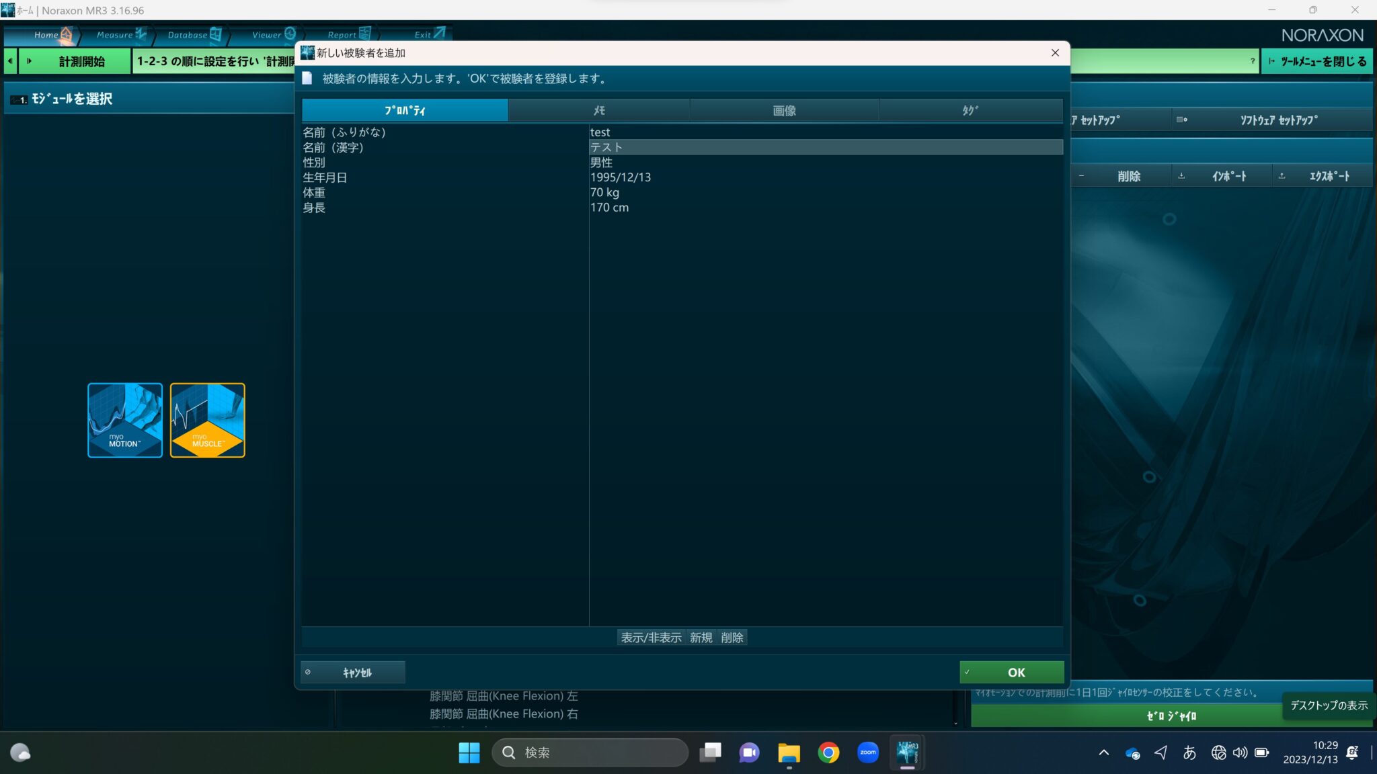The height and width of the screenshot is (774, 1377).
Task: Click the Database navigation icon
Action: pos(215,34)
